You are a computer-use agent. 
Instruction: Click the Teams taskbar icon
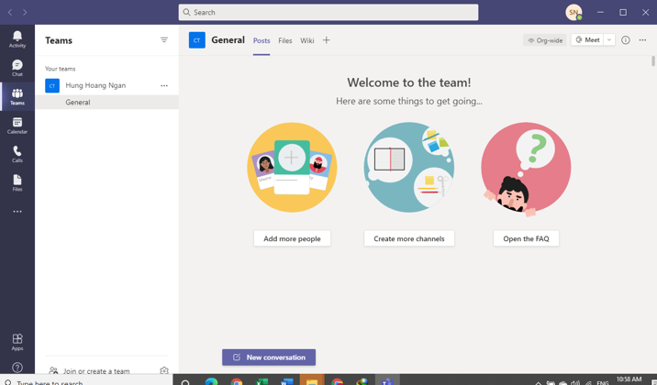[387, 380]
